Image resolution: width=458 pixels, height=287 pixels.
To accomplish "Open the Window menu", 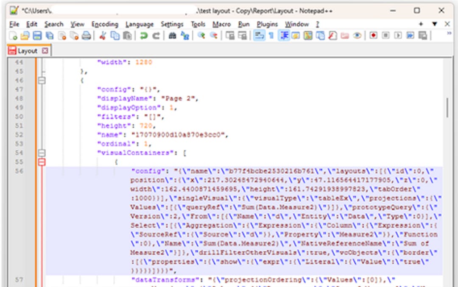I will (x=297, y=24).
